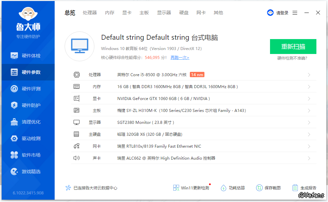The width and height of the screenshot is (328, 202).
Task: Expand the 显卡 row chevron
Action: click(x=309, y=99)
